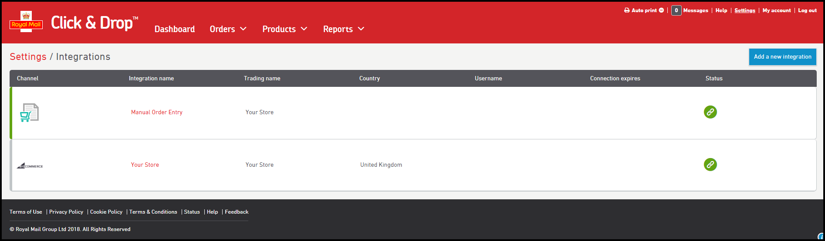Open the Your Store integration name link
Image resolution: width=825 pixels, height=241 pixels.
coord(145,165)
